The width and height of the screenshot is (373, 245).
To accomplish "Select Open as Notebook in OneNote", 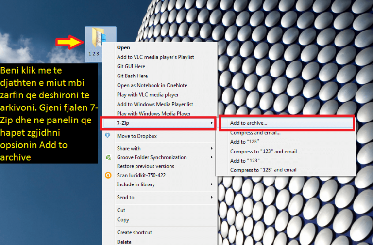I will click(152, 85).
